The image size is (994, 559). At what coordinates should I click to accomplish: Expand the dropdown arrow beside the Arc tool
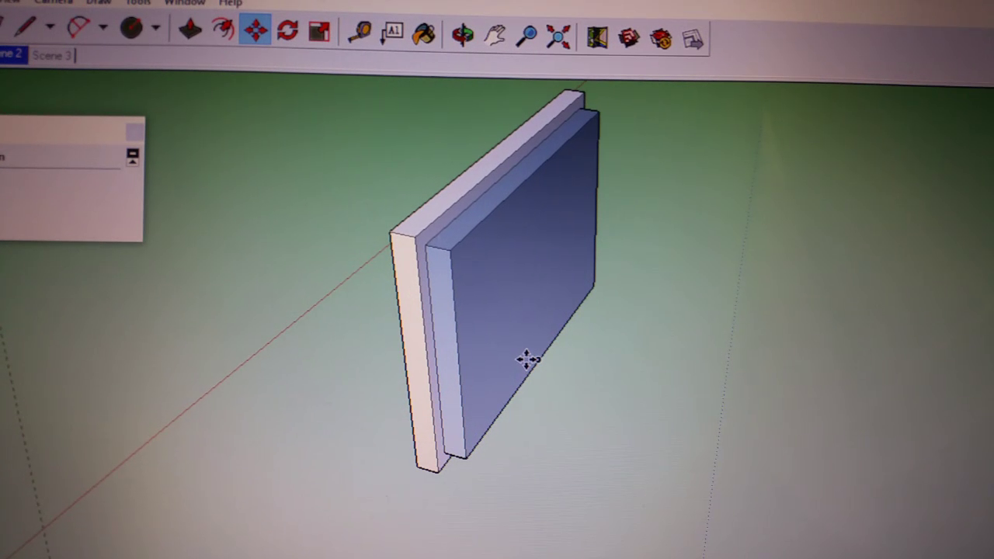tap(103, 27)
